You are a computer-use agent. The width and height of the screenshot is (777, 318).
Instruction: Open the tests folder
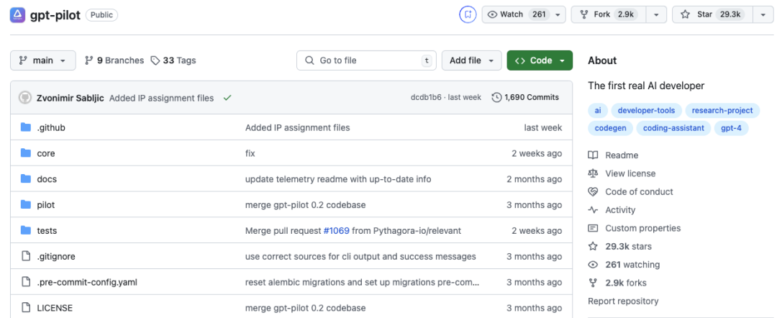click(47, 231)
